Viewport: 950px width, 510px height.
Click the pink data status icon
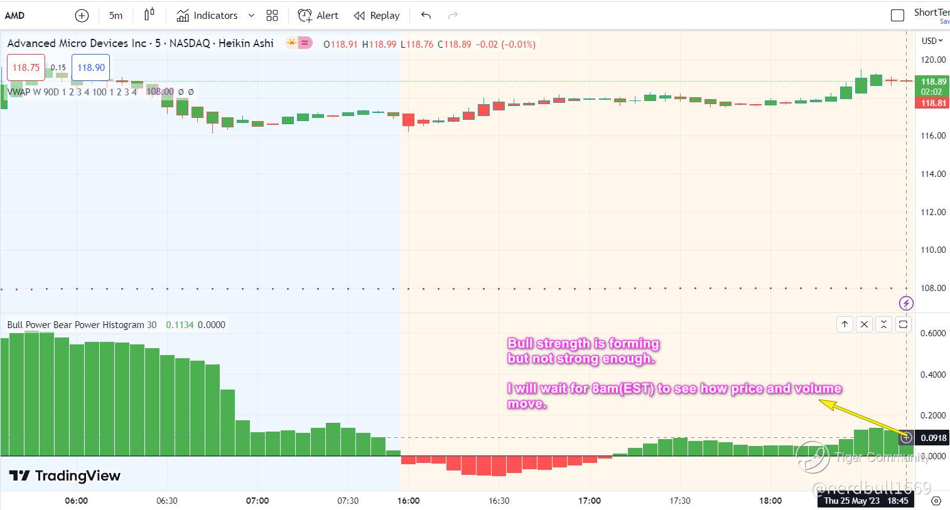pos(305,43)
